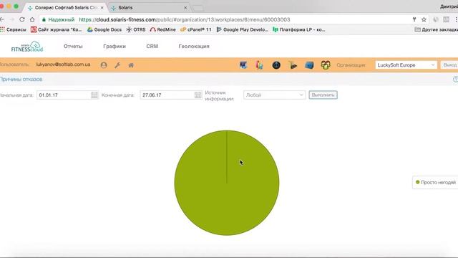This screenshot has width=458, height=258.
Task: Click the green pie chart slice
Action: pyautogui.click(x=227, y=183)
